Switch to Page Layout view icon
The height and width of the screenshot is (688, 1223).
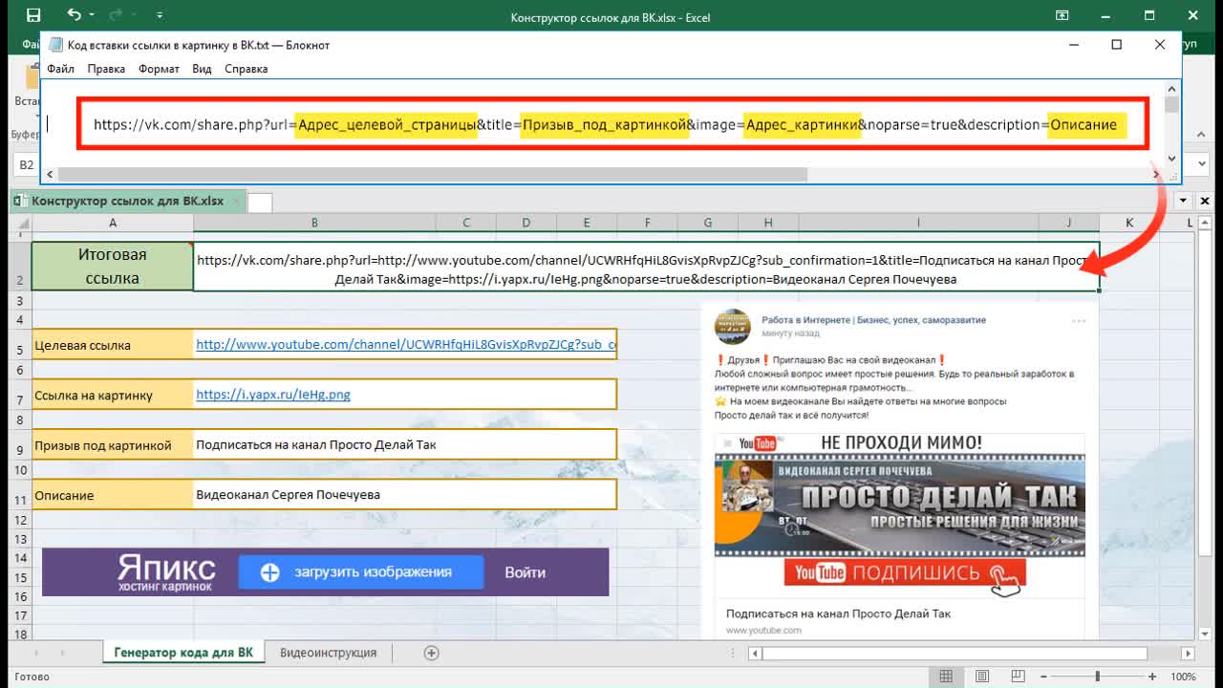click(x=984, y=677)
